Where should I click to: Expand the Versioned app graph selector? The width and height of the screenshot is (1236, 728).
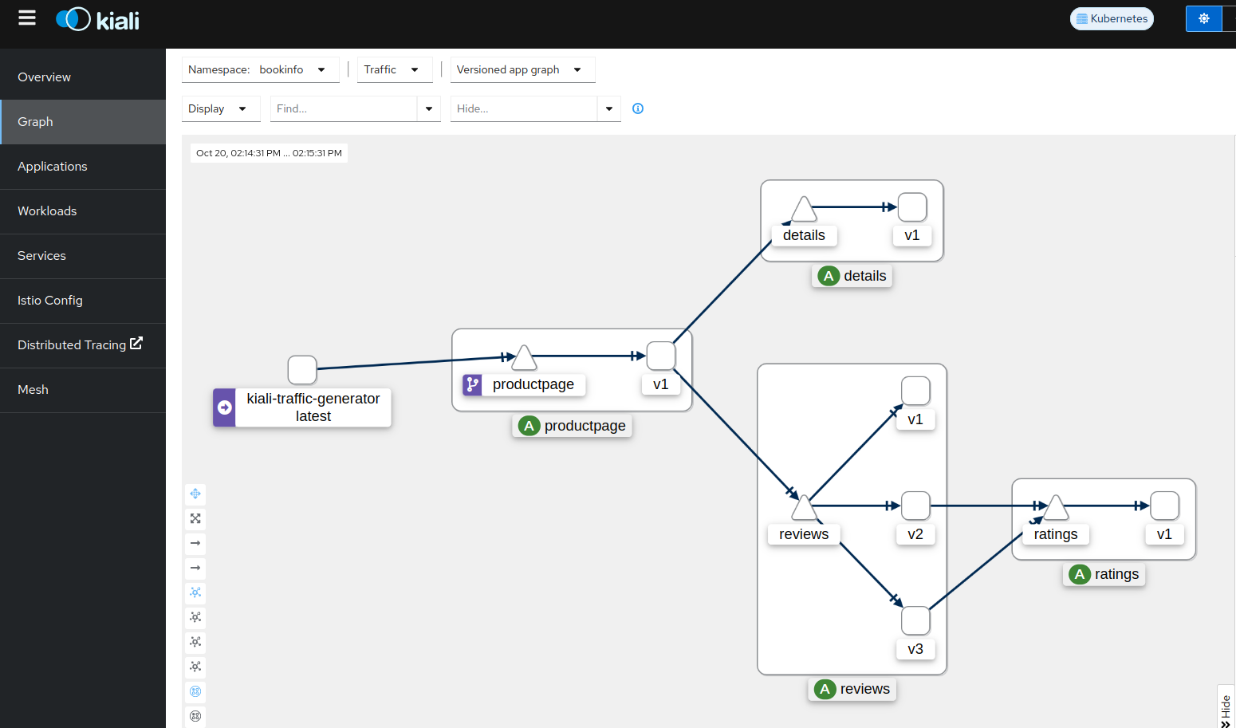(522, 69)
